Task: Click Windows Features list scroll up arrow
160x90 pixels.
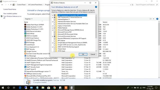Action: (96, 15)
